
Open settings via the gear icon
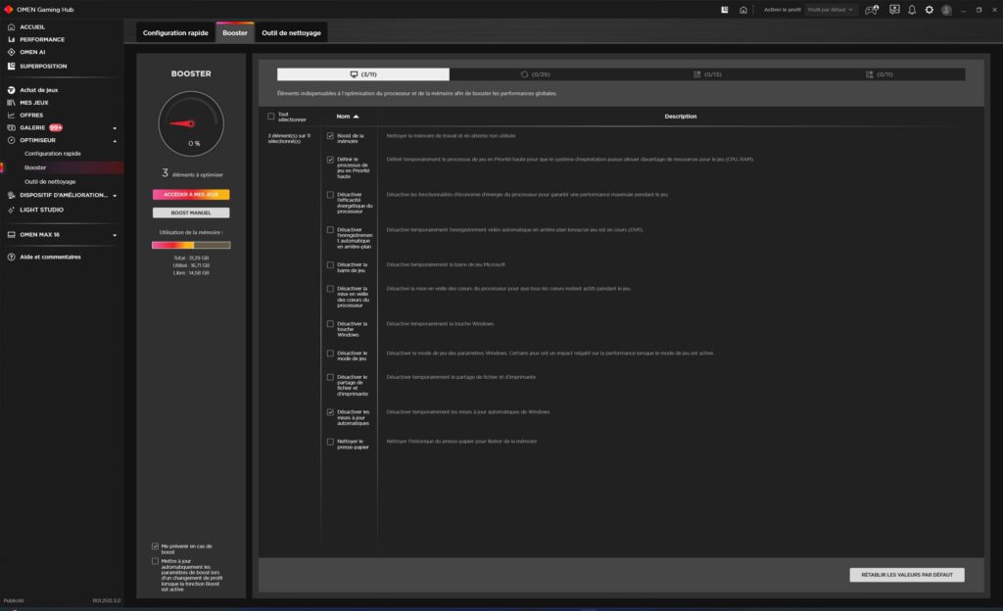(x=930, y=10)
